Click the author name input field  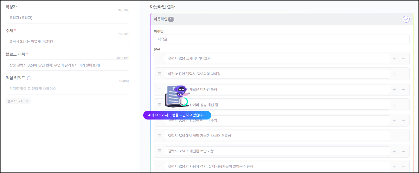click(x=67, y=18)
